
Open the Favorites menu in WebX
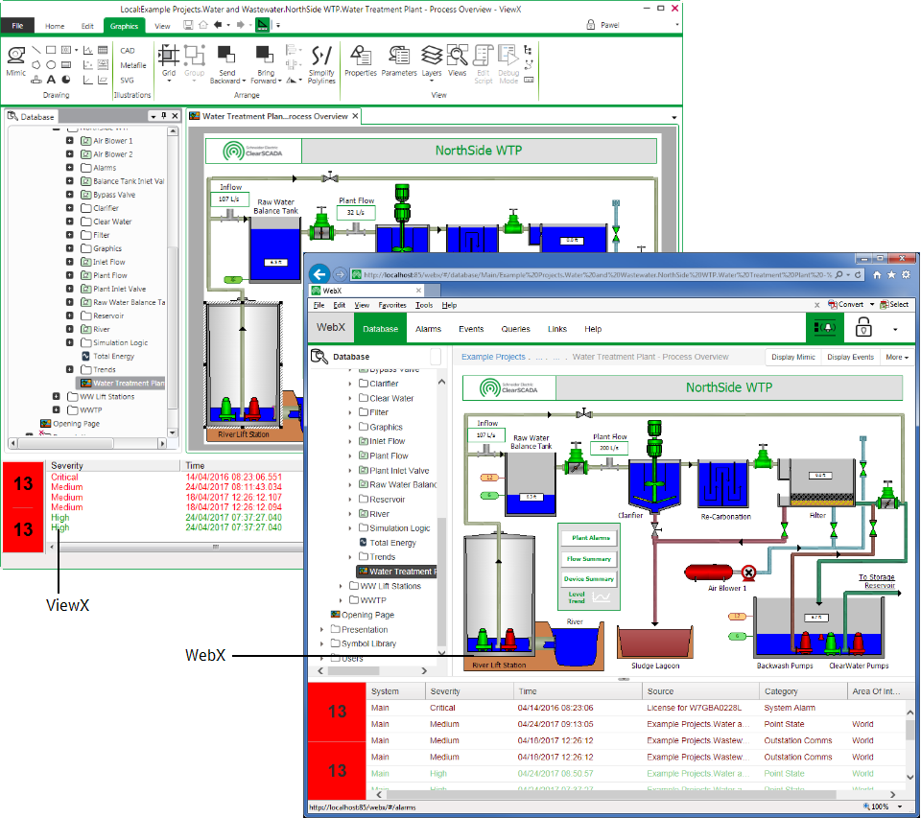point(393,304)
